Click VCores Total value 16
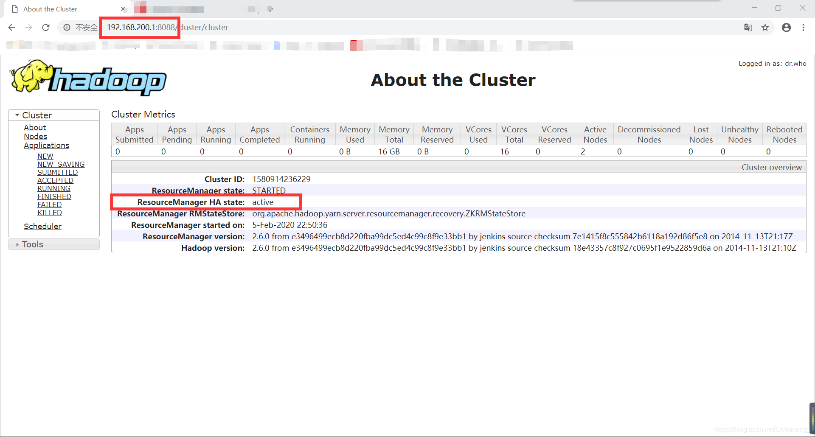This screenshot has width=815, height=437. point(504,151)
